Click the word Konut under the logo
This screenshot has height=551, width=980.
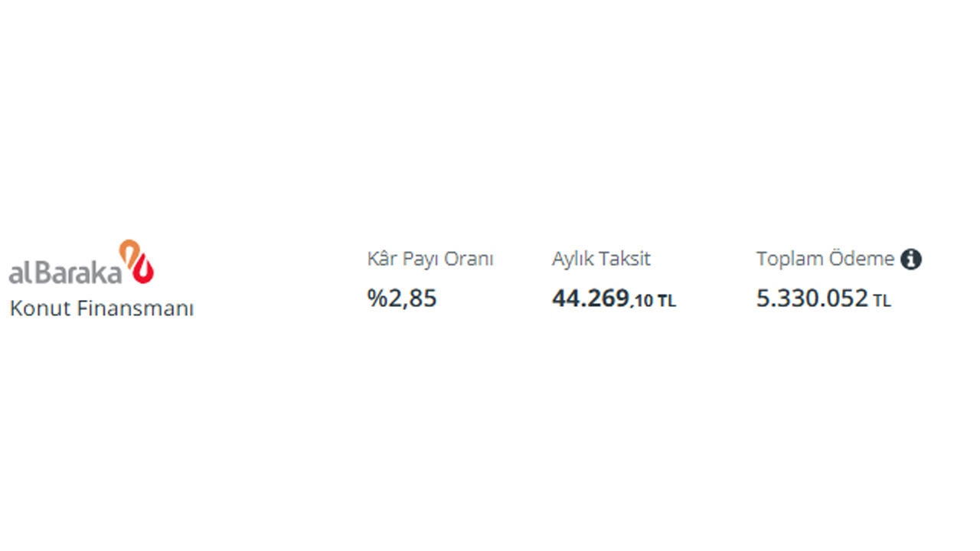[37, 308]
